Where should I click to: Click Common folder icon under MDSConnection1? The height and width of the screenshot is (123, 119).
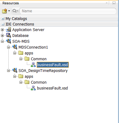[27, 59]
